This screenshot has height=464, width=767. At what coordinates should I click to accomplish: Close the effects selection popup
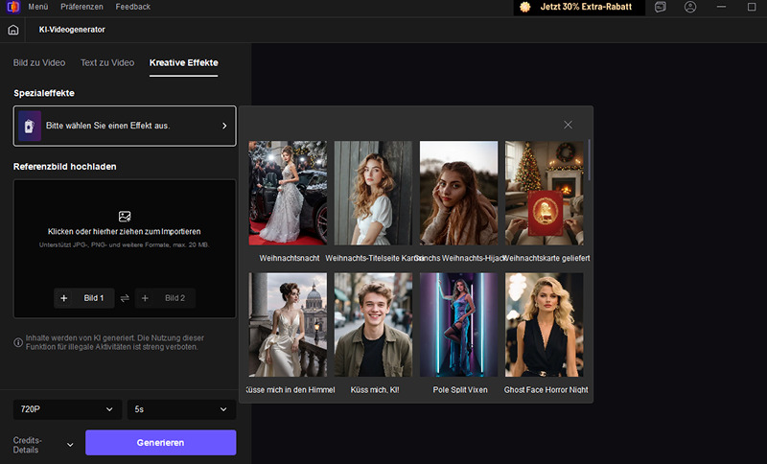pos(568,125)
